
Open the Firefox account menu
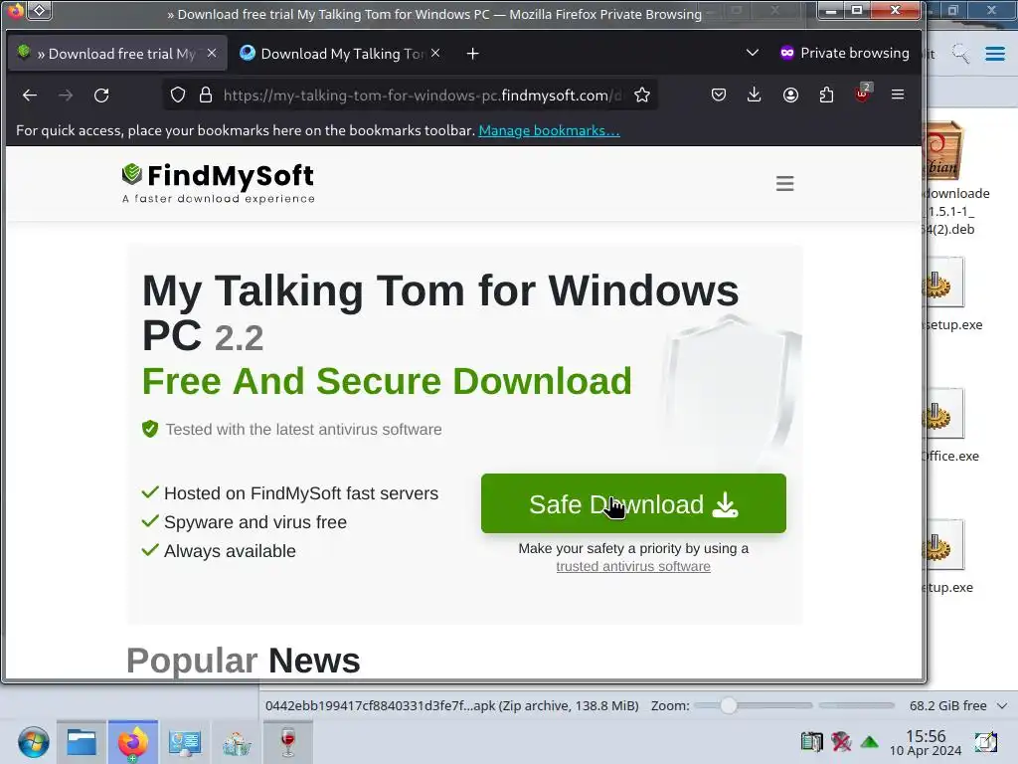(x=790, y=95)
